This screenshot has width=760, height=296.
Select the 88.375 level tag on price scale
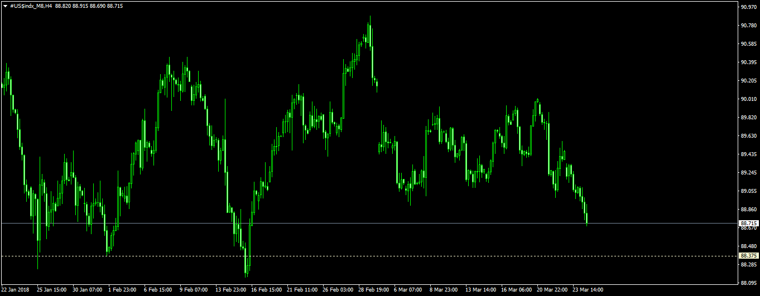click(748, 255)
